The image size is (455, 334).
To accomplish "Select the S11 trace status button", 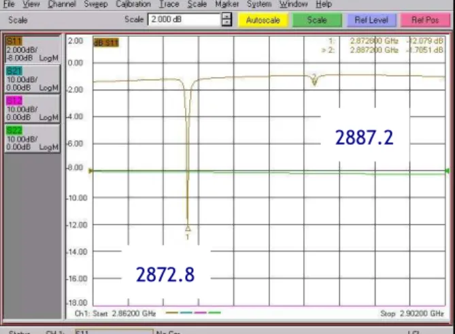I will [x=32, y=50].
